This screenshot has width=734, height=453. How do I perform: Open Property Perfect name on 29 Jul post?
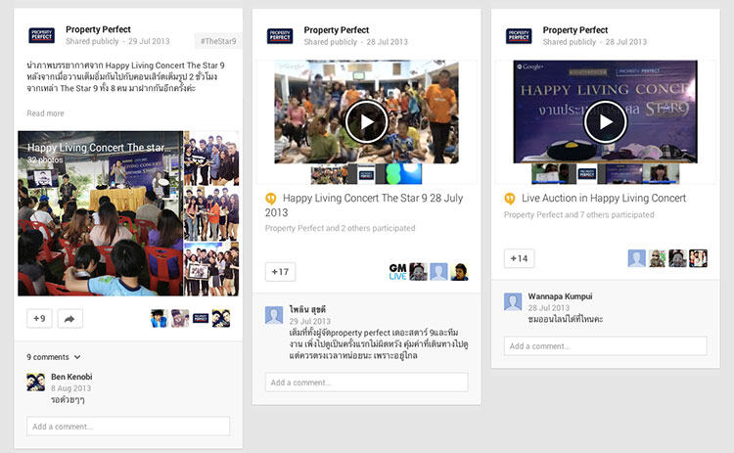tap(98, 29)
